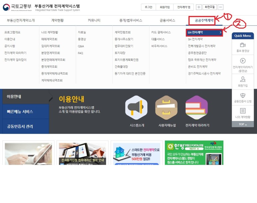
Task: Click the 회원가입 button in header
Action: pos(165,7)
